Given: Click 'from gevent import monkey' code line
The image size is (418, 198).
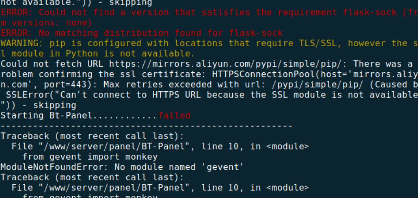Looking at the screenshot, I should click(90, 157).
